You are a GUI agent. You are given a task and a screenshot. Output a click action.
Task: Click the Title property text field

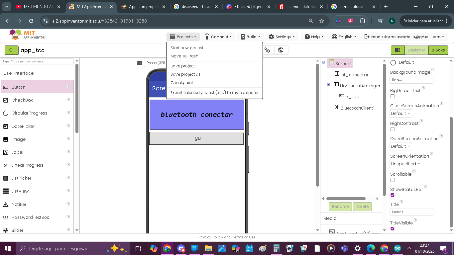(411, 212)
